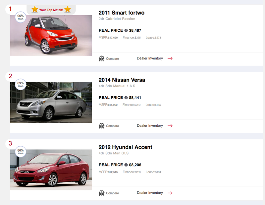265x205 pixels.
Task: Click REAL PRICE label on Smart fortwo card
Action: pyautogui.click(x=111, y=30)
